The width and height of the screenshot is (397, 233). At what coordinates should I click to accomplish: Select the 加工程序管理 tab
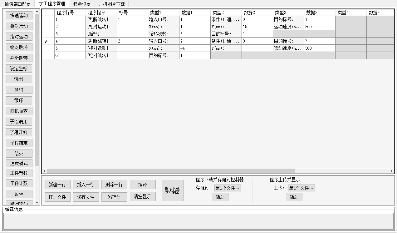tap(52, 4)
